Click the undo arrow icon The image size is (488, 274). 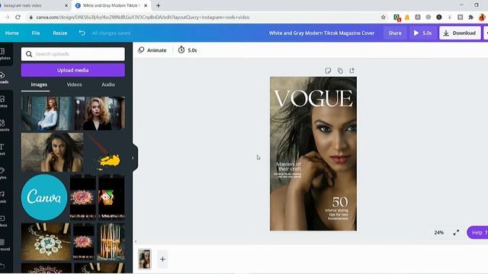click(x=82, y=33)
